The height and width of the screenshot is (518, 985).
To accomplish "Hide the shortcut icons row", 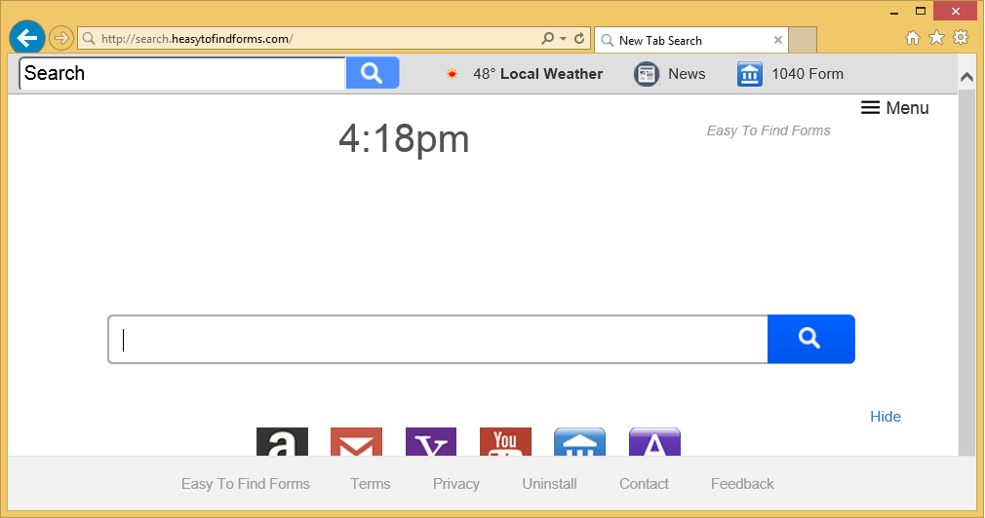I will coord(885,417).
